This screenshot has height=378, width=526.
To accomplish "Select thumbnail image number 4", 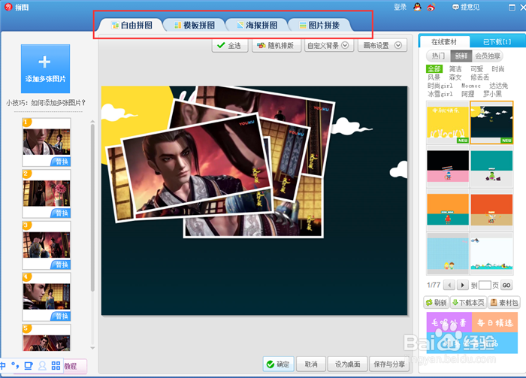I will (47, 297).
